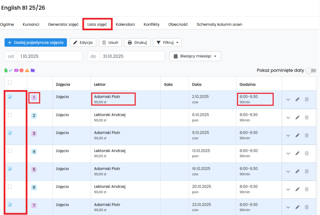The height and width of the screenshot is (215, 320).
Task: Click 'Dodaj pojedyncze zajęcia' button
Action: point(36,43)
